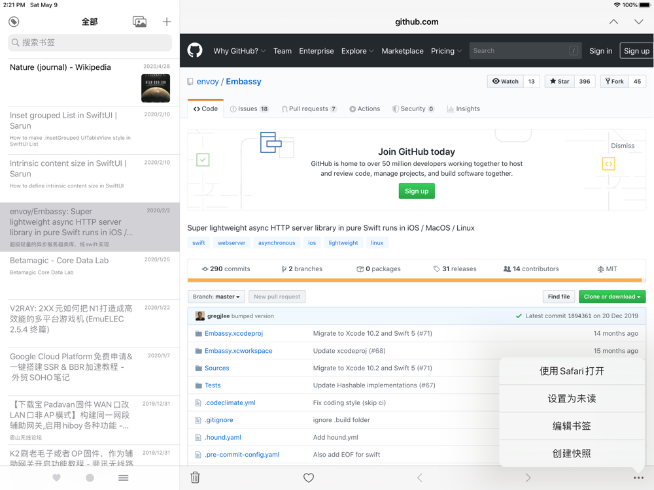View 2 branches
This screenshot has height=490, width=654.
pyautogui.click(x=302, y=269)
